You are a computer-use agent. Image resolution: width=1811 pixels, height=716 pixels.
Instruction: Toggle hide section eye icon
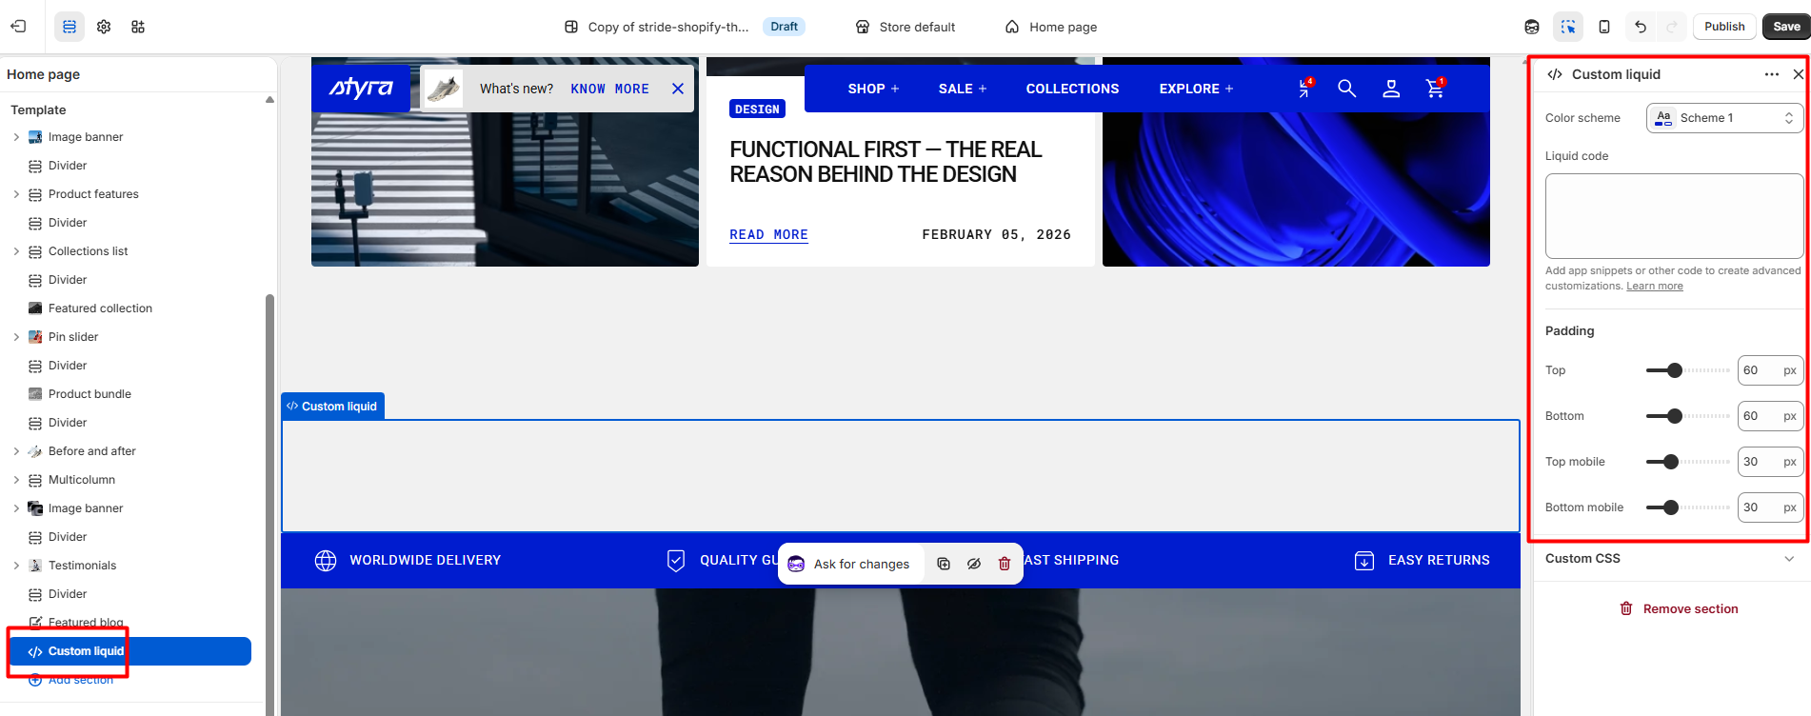pos(974,564)
